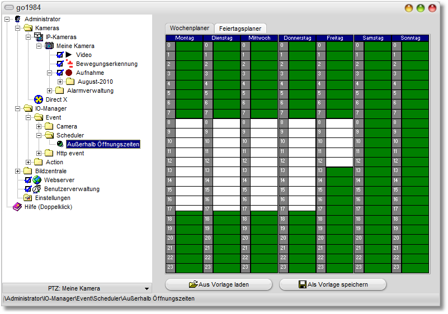Click the Bewegungserkennung motion icon
The height and width of the screenshot is (314, 448).
pos(70,64)
